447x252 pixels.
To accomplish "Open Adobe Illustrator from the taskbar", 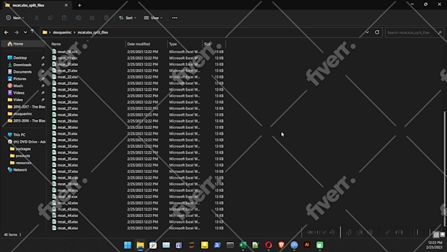I will 307,245.
